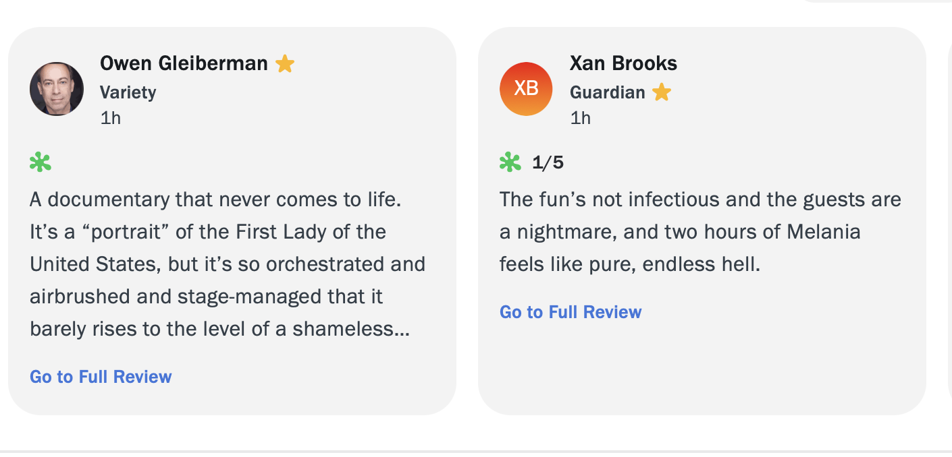952x457 pixels.
Task: Click Owen Gleiberman's profile photo
Action: tap(57, 89)
